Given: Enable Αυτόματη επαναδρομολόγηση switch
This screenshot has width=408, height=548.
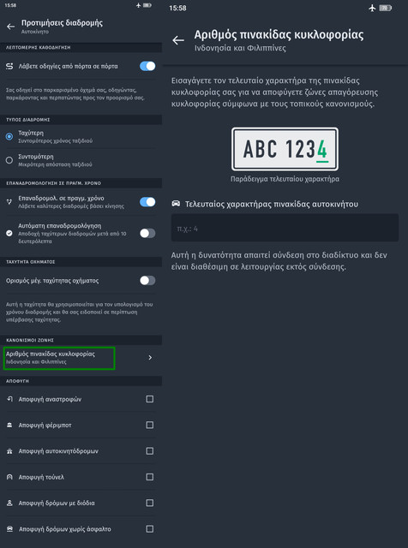Looking at the screenshot, I should click(147, 233).
